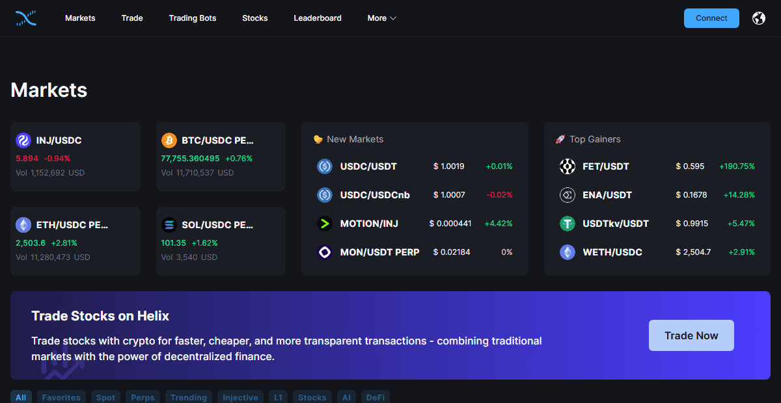This screenshot has height=403, width=781.
Task: Open the BTC/USDC PERP market card
Action: point(221,157)
